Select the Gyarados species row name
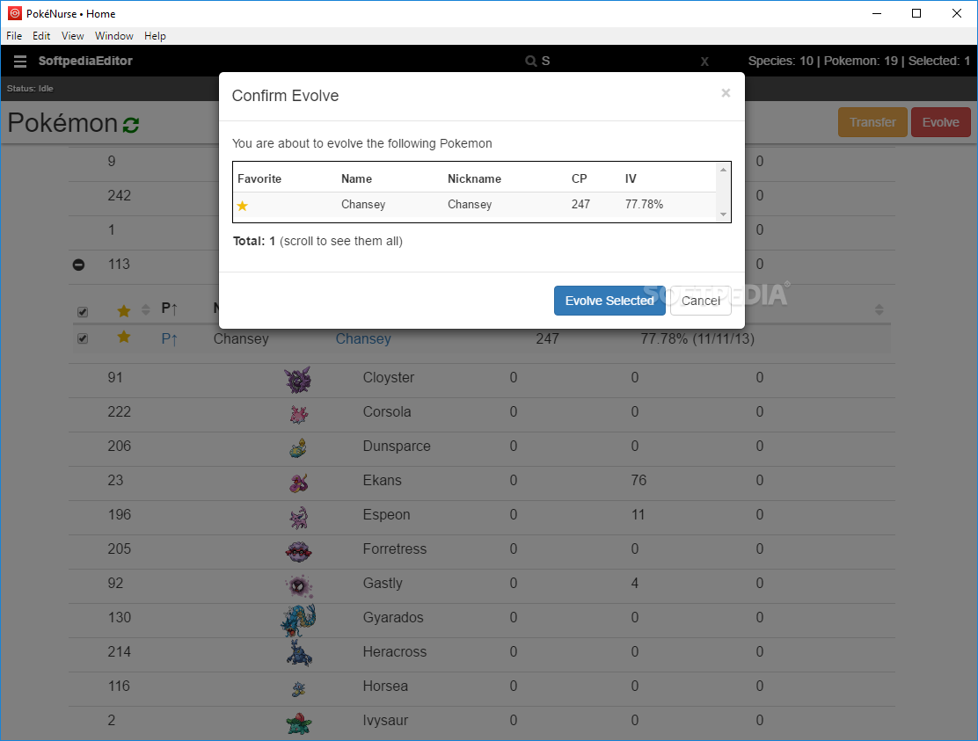The height and width of the screenshot is (741, 978). (x=393, y=618)
